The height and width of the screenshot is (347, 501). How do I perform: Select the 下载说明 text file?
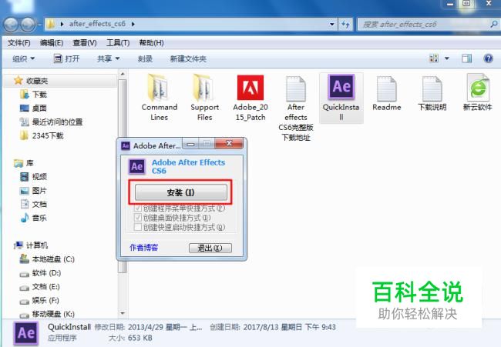click(432, 93)
